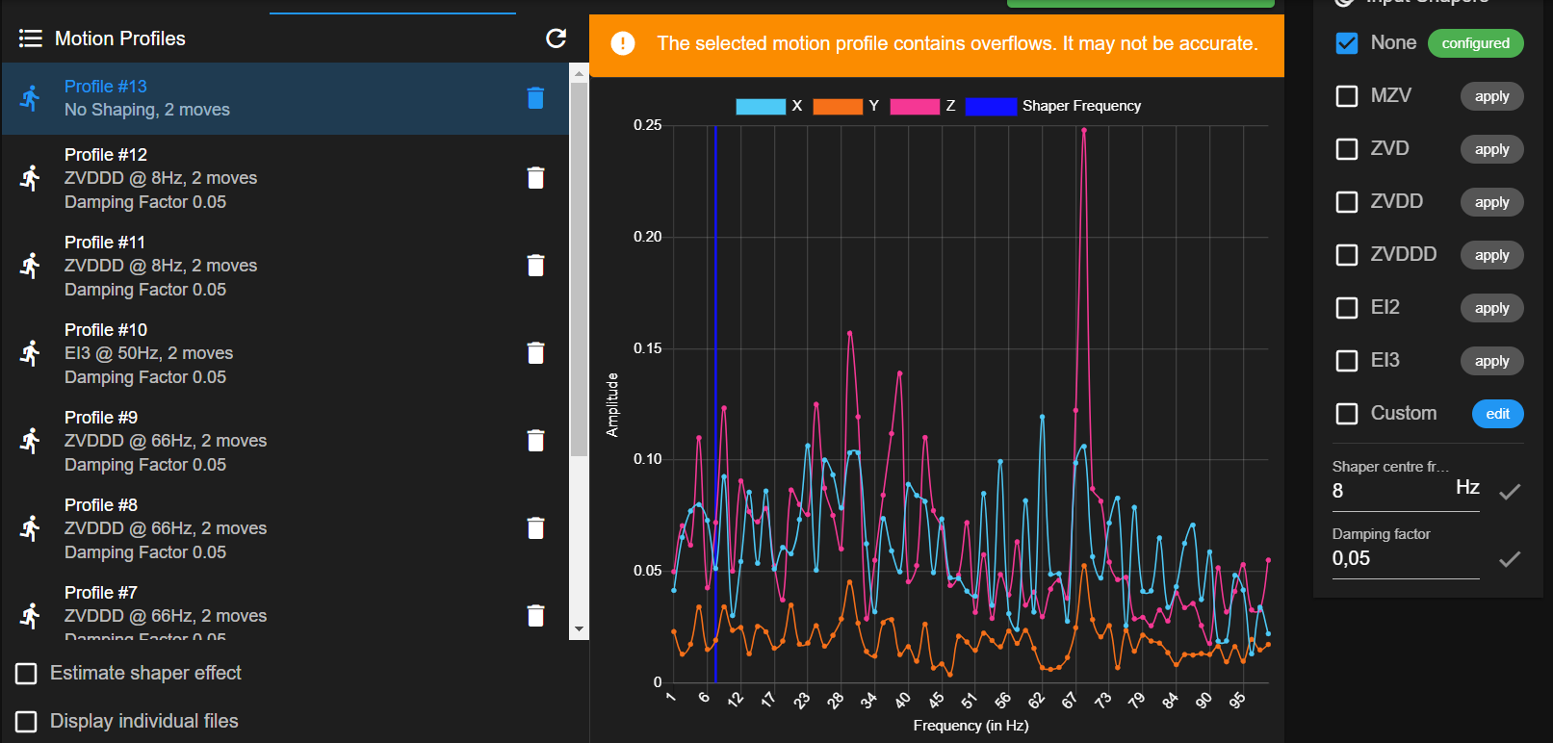This screenshot has width=1553, height=743.
Task: Confirm damping factor checkmark
Action: pyautogui.click(x=1510, y=558)
